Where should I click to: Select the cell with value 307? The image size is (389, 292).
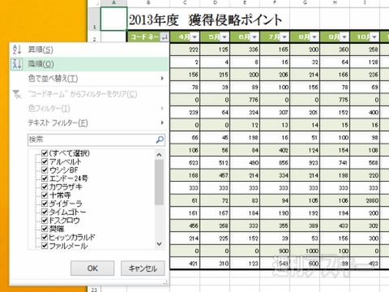point(275,112)
